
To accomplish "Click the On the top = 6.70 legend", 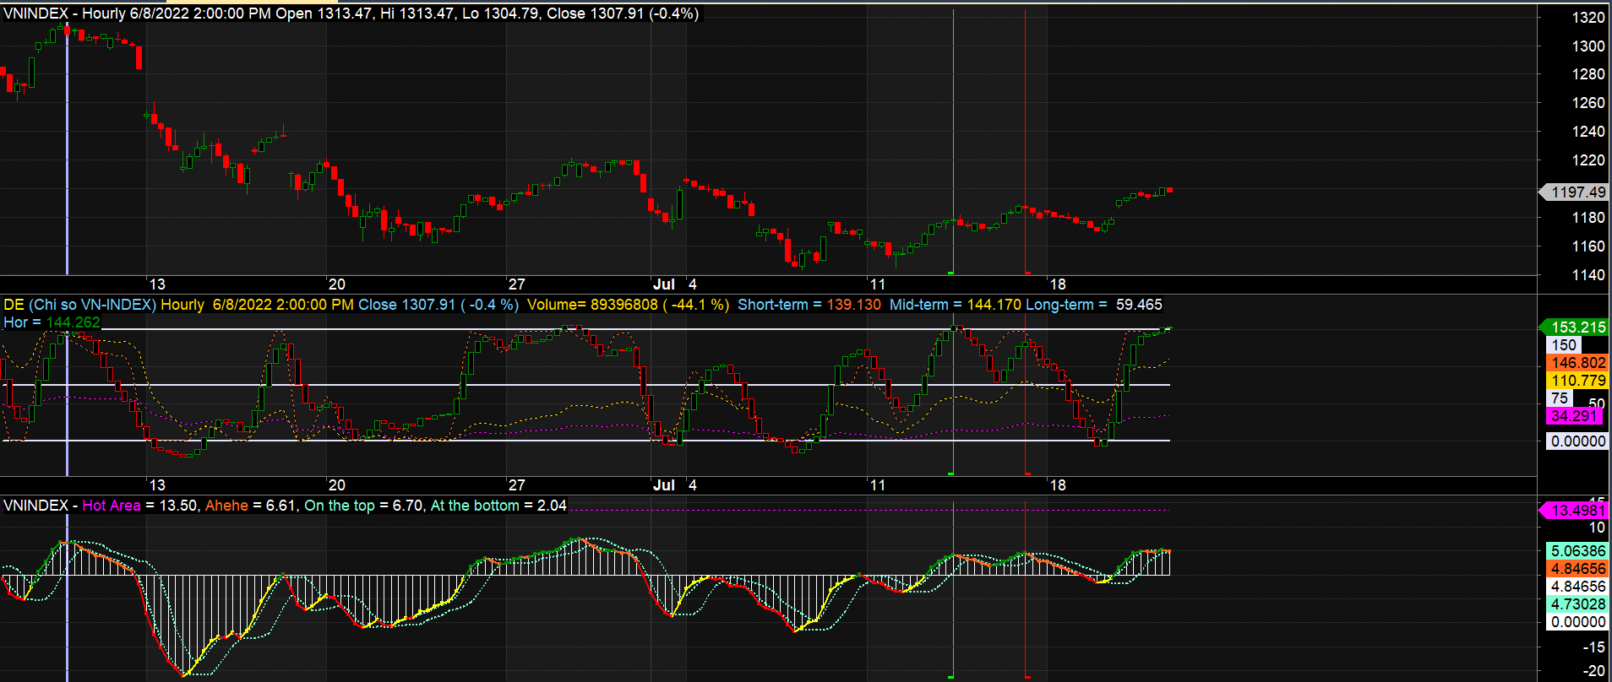I will point(363,506).
